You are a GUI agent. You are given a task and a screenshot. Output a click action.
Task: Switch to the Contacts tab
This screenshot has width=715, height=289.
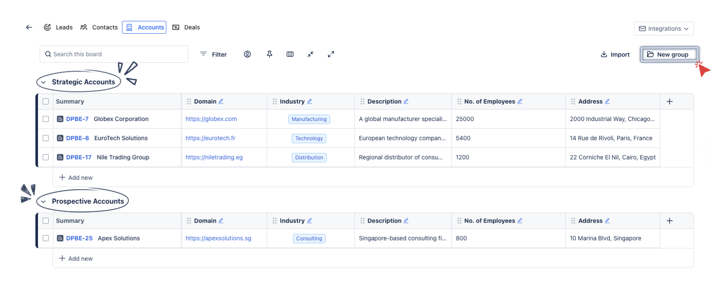[x=99, y=27]
